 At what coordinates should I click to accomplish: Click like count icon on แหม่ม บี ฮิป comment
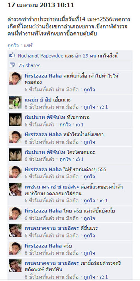coord(102,107)
